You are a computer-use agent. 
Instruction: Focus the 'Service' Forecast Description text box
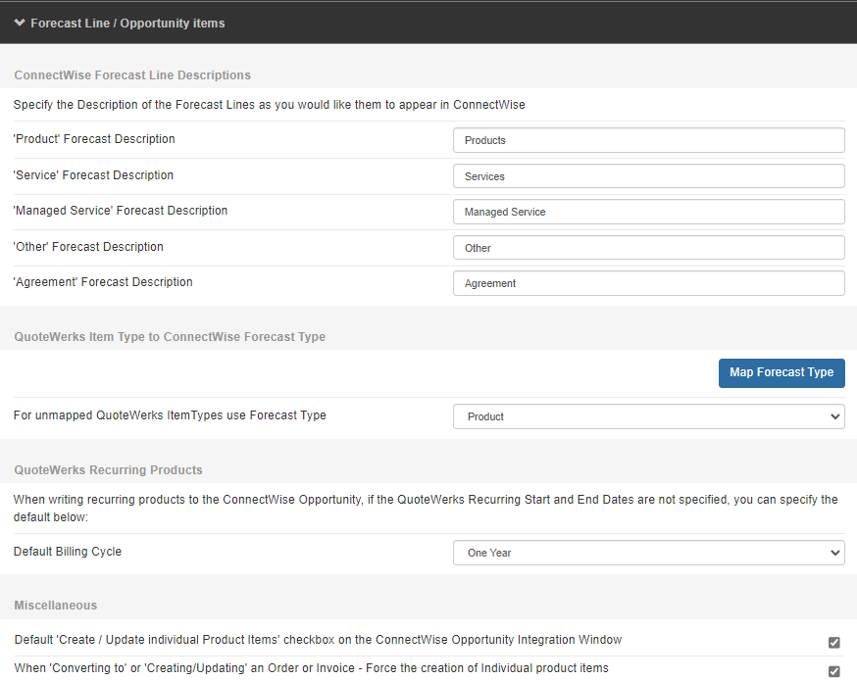(x=648, y=176)
